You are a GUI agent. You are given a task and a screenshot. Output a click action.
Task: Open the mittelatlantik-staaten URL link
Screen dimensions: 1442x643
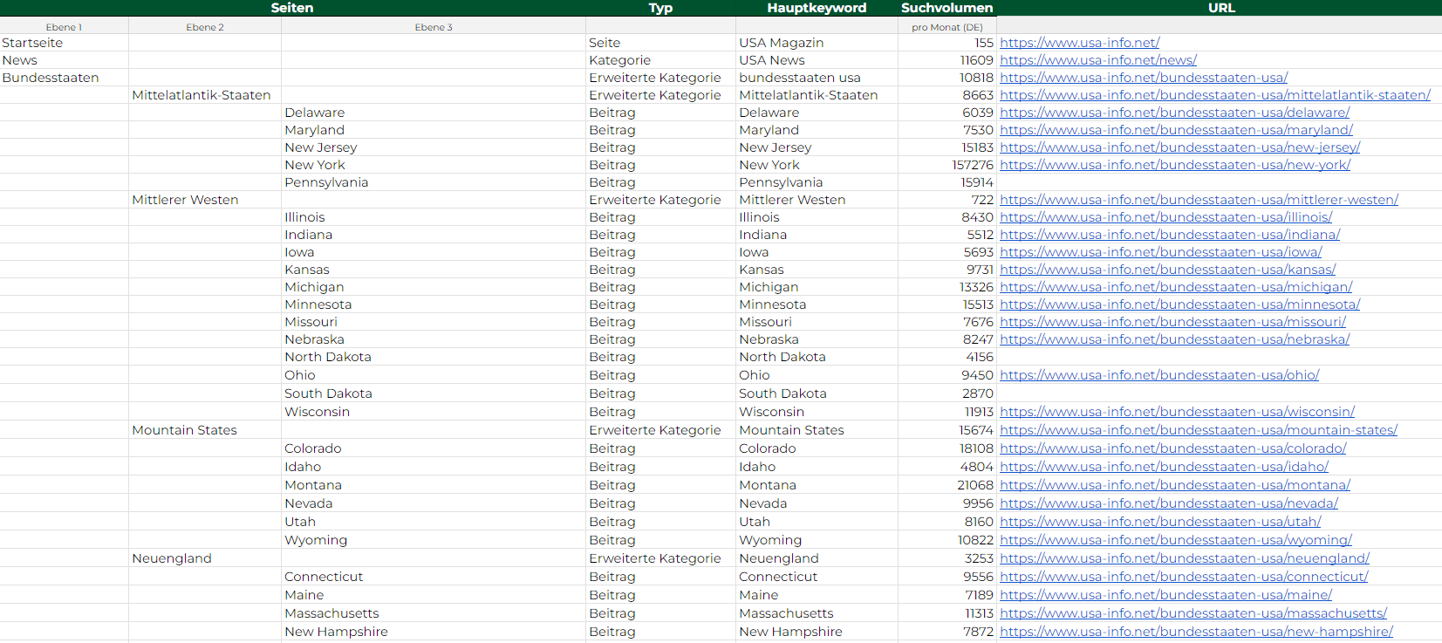tap(1215, 95)
